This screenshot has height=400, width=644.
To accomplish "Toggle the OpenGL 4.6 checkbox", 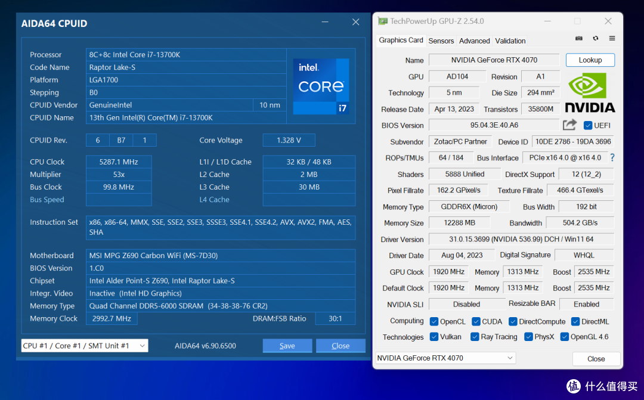I will (x=565, y=337).
